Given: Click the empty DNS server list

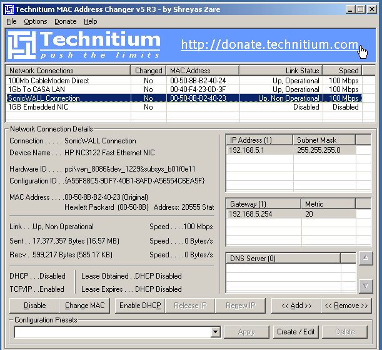Looking at the screenshot, I should coord(291,278).
